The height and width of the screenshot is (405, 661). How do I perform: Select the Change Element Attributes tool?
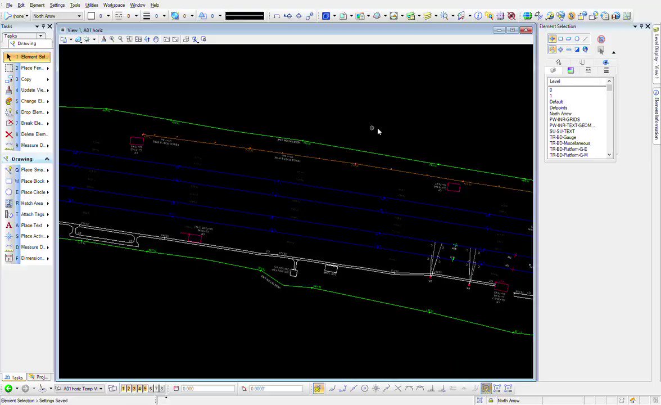26,101
